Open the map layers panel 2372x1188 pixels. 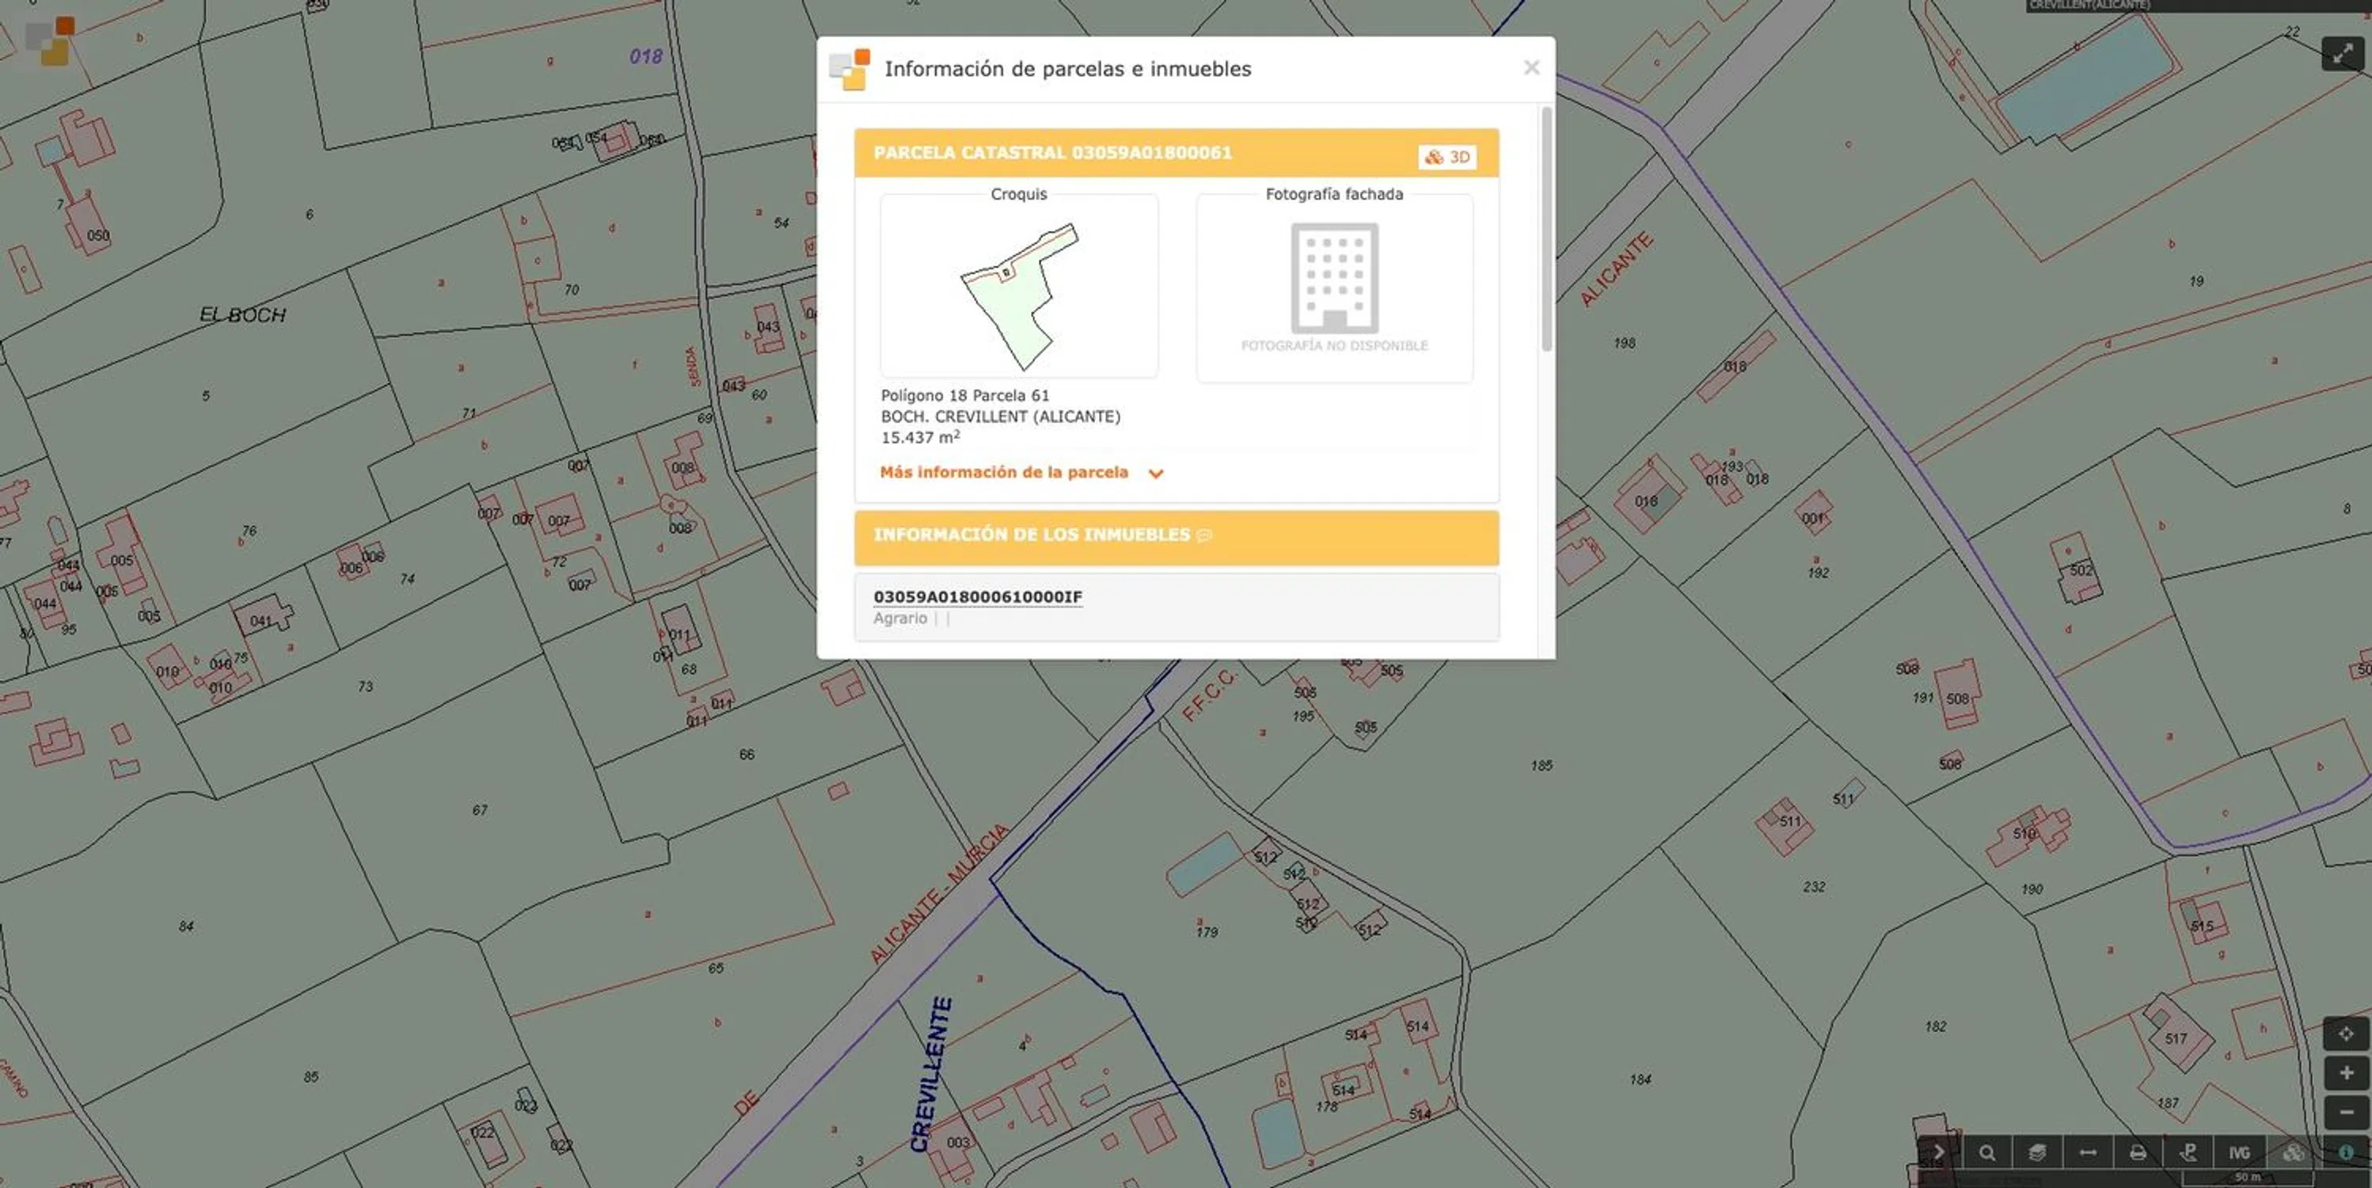(x=2037, y=1153)
